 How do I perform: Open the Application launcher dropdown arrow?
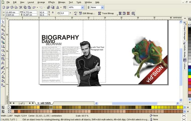(x=61, y=8)
